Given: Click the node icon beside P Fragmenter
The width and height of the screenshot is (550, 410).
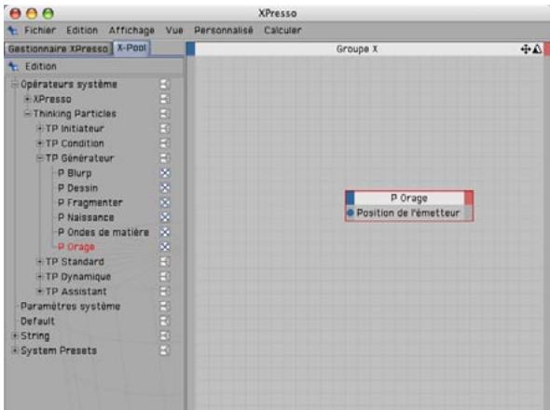Looking at the screenshot, I should point(165,202).
